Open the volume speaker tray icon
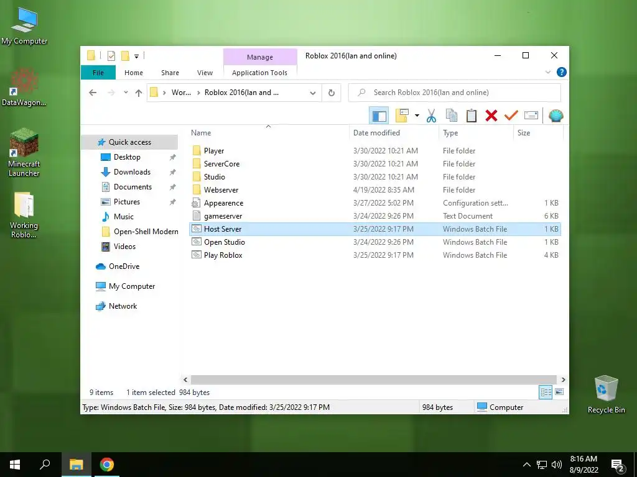637x477 pixels. (557, 465)
